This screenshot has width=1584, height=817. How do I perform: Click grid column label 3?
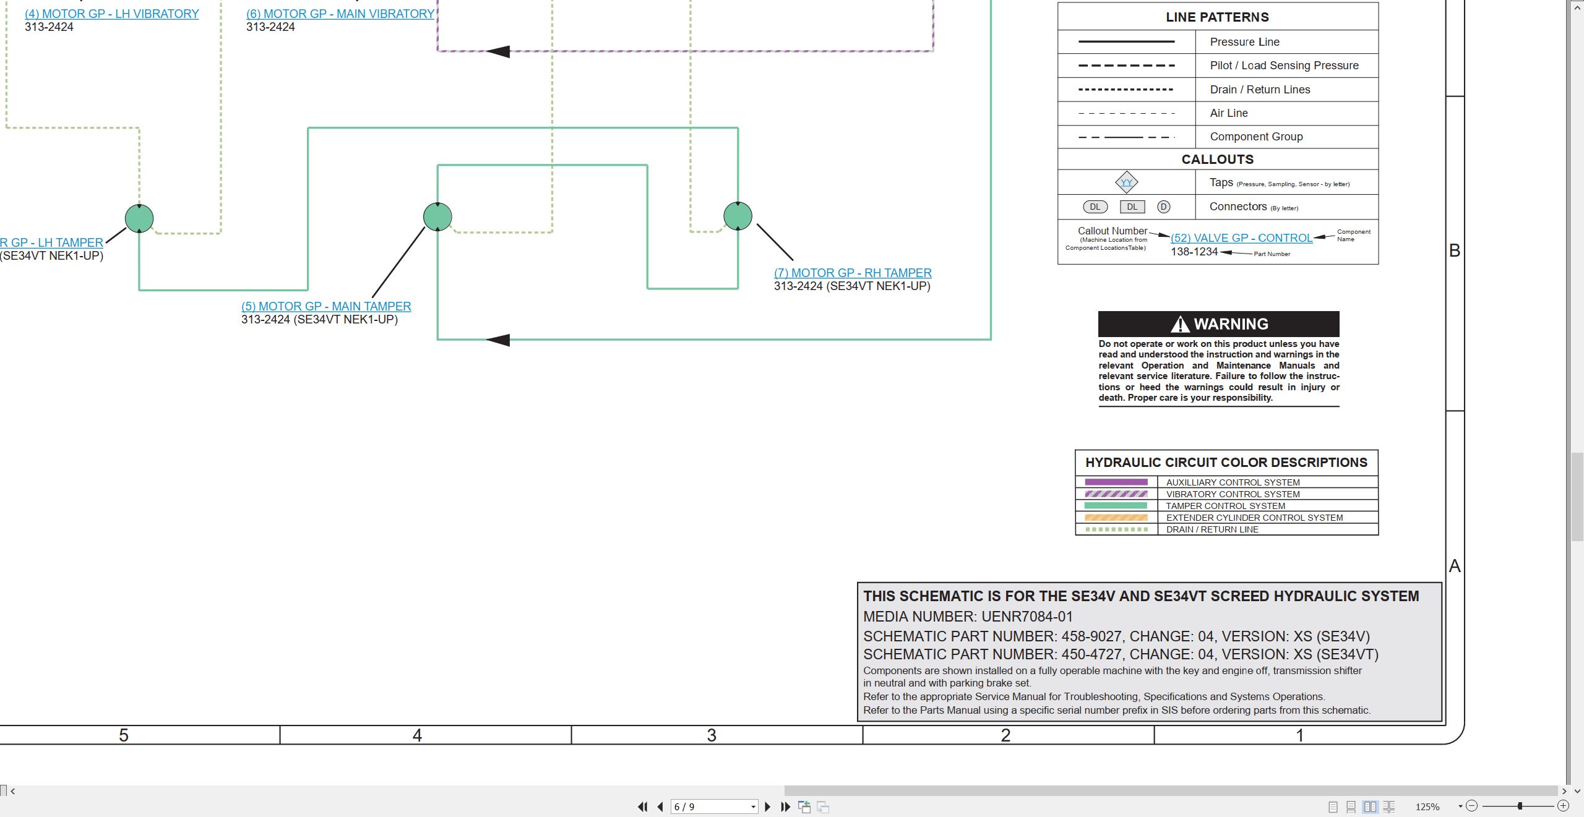point(712,735)
